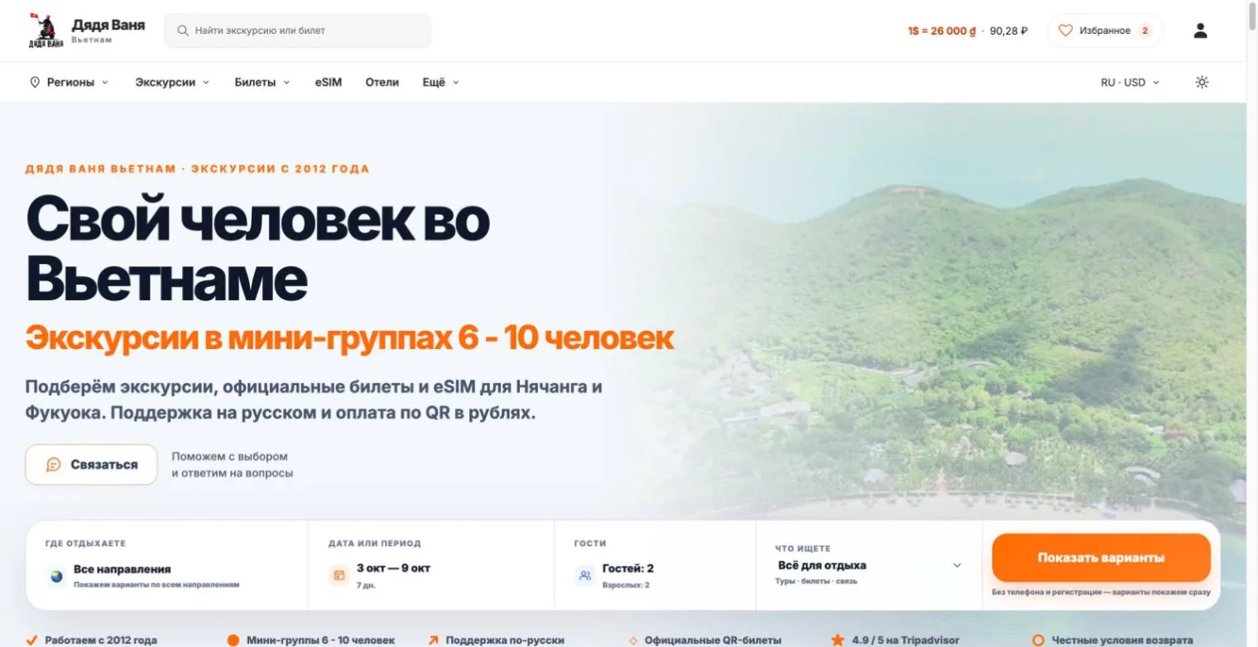Viewport: 1258px width, 647px height.
Task: Select the Где отдыхаете destination field
Action: click(x=166, y=566)
